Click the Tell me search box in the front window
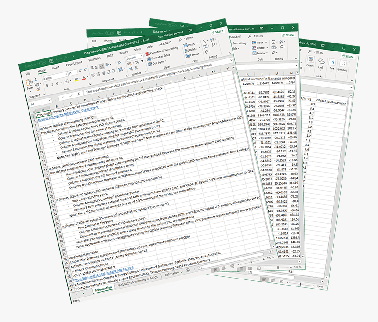Screen dimensions: 378x322 tap(186, 39)
